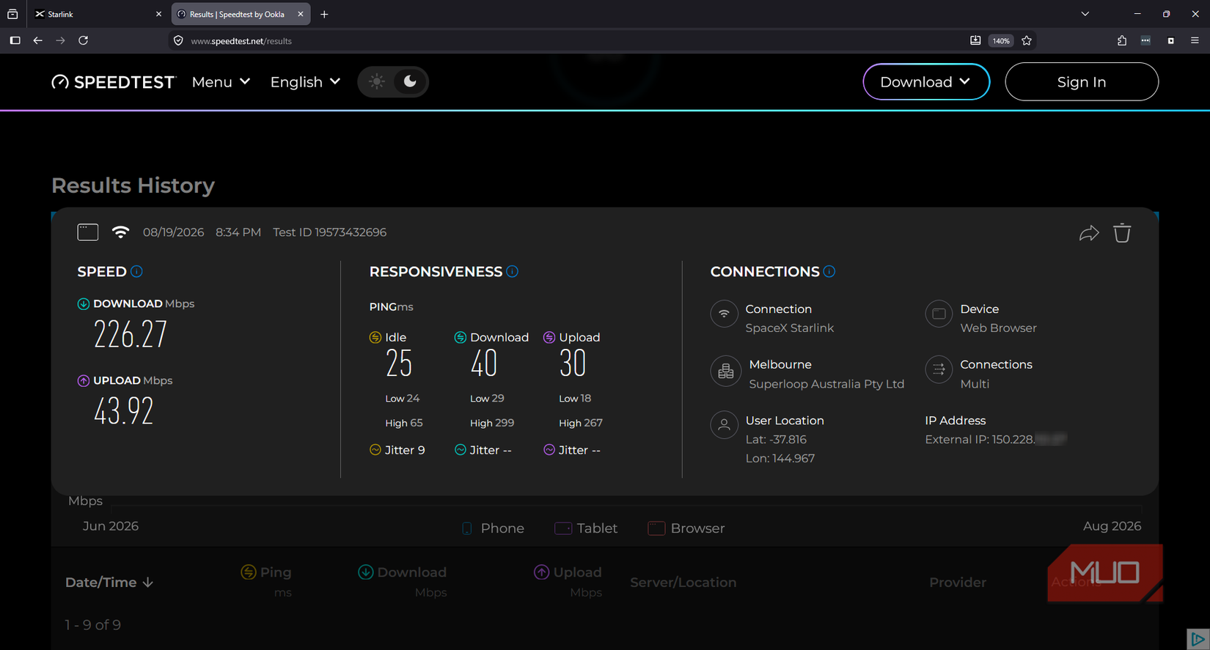
Task: Toggle the Browser filter in chart legend
Action: click(686, 528)
